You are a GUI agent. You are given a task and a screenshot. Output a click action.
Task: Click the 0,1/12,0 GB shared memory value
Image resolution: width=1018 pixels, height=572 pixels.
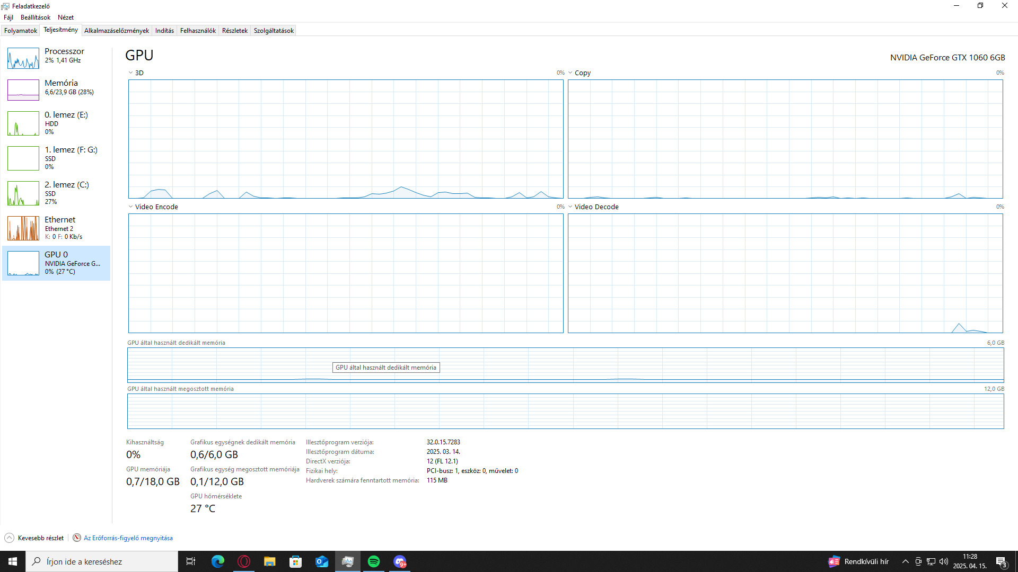(217, 481)
